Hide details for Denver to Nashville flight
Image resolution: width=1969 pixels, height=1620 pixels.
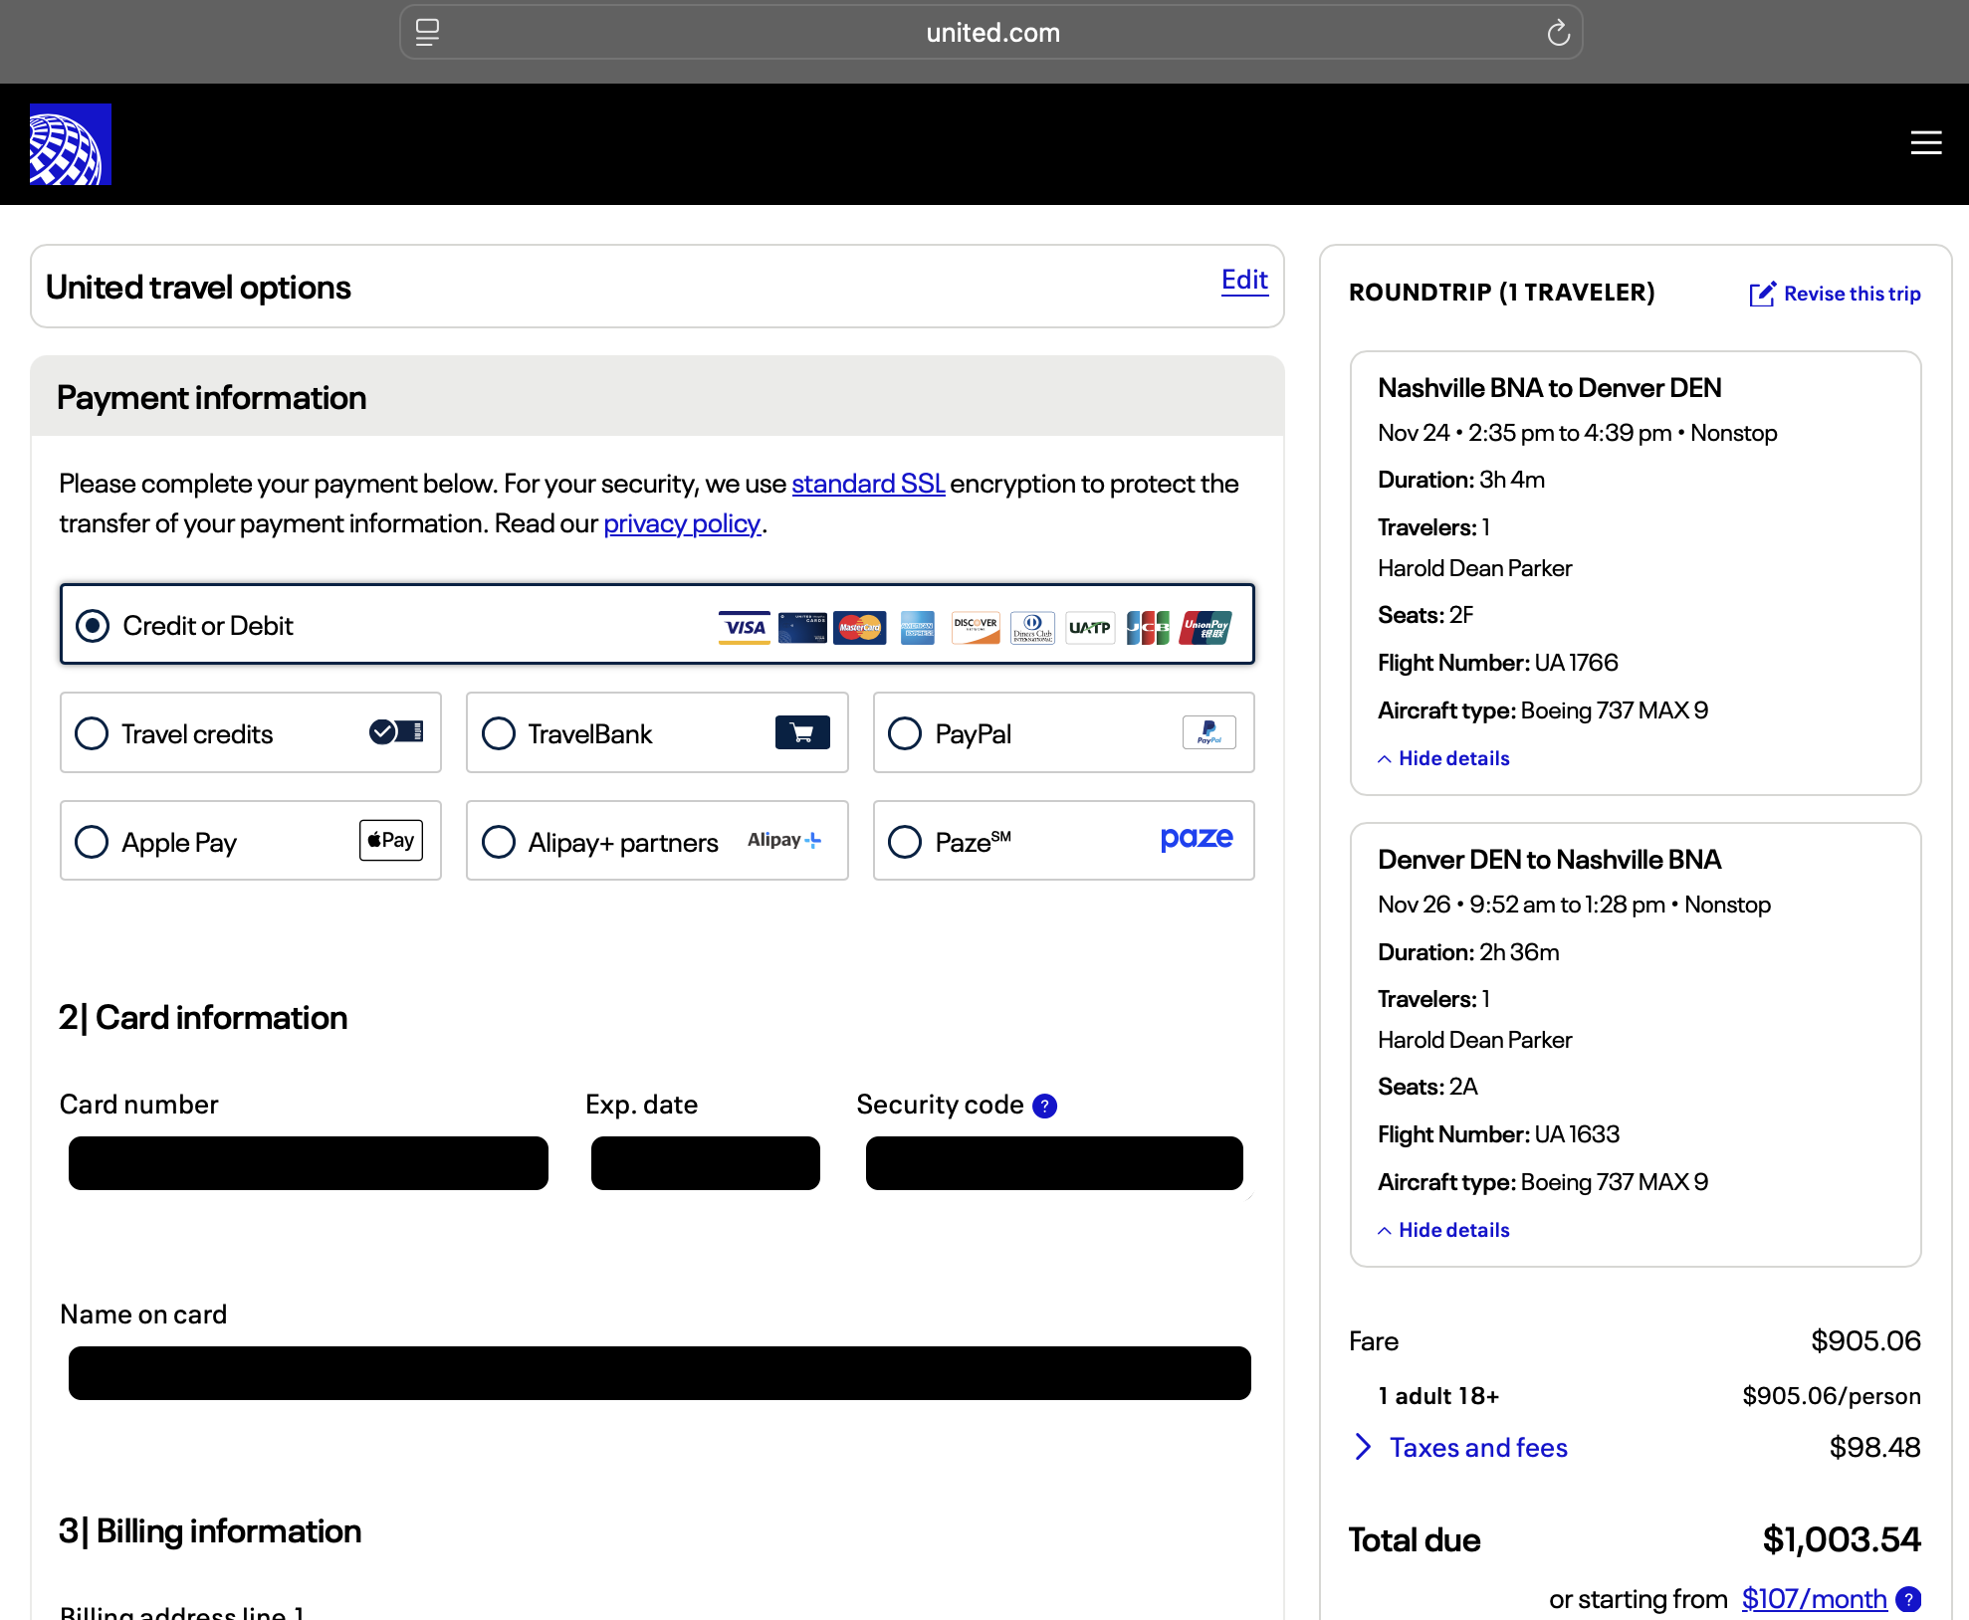1452,1230
